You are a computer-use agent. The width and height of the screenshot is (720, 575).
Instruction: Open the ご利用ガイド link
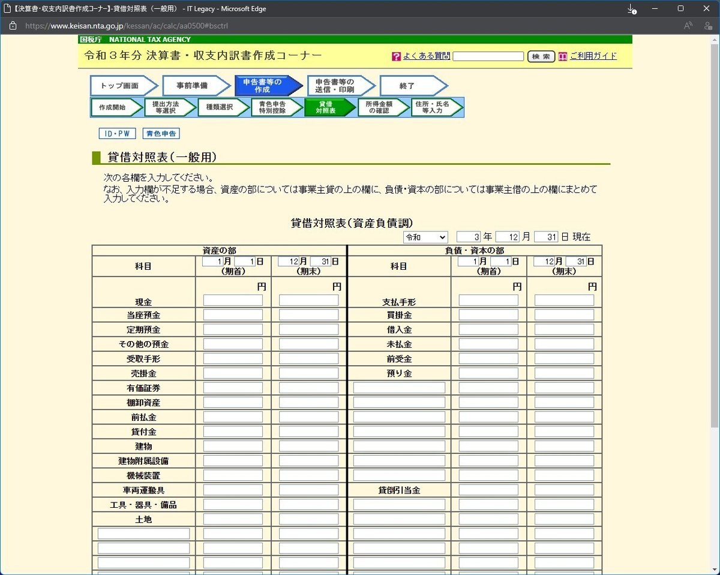[593, 56]
